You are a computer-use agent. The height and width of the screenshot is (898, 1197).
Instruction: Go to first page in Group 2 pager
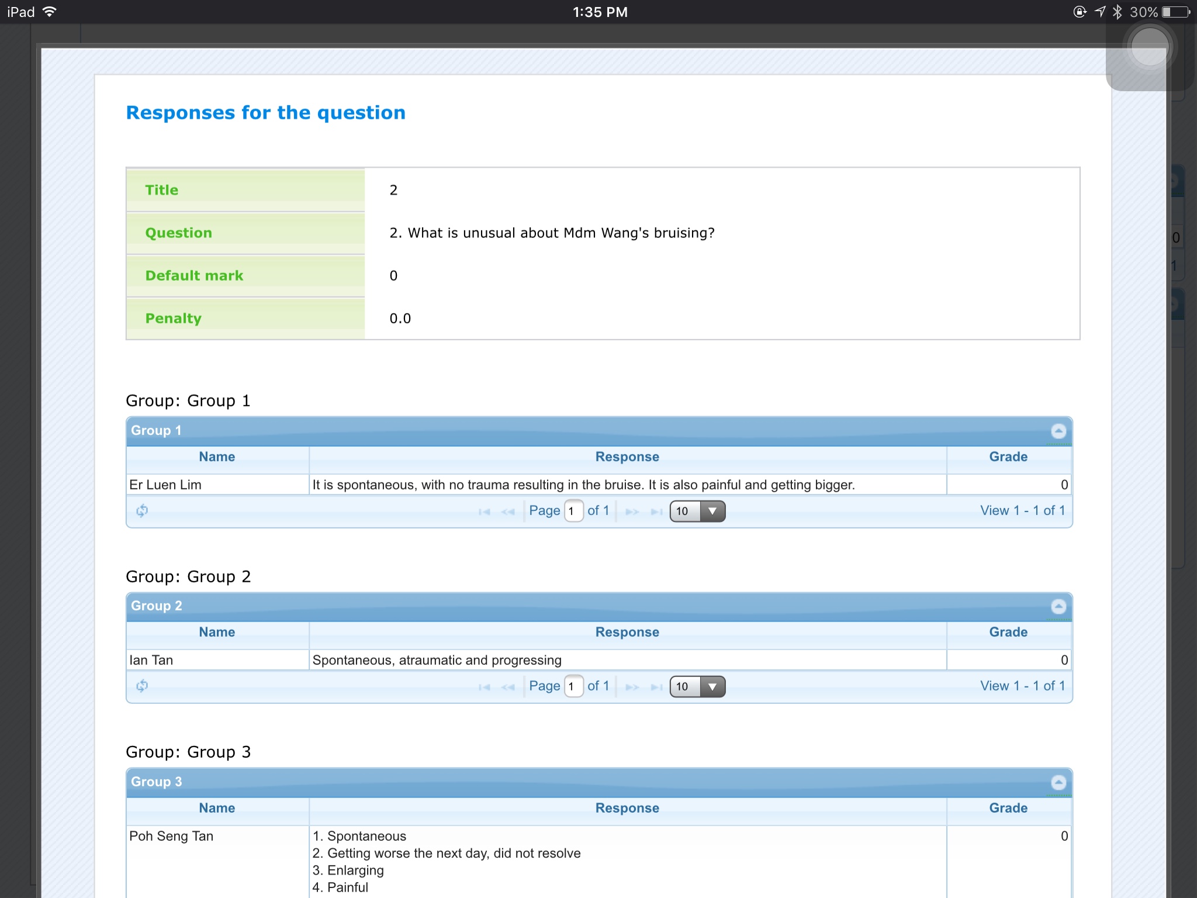coord(484,687)
